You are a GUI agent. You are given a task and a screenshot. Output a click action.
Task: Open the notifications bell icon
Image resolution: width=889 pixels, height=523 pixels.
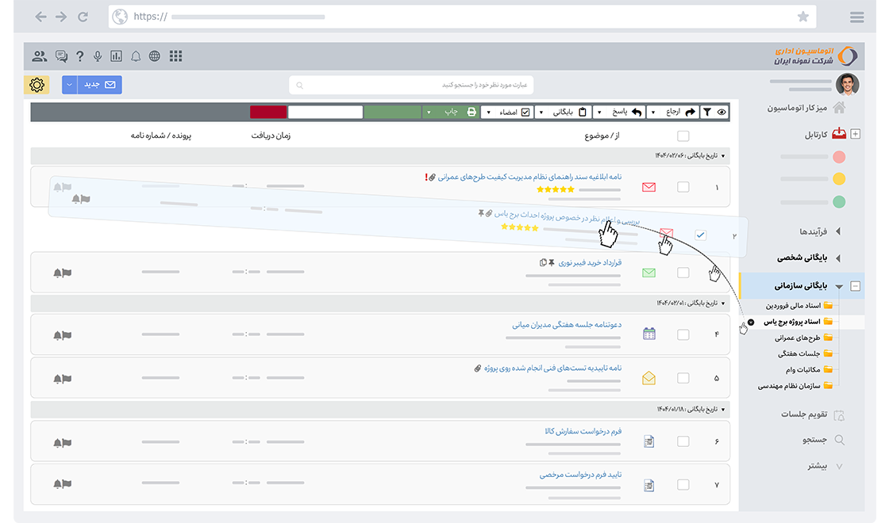[136, 56]
